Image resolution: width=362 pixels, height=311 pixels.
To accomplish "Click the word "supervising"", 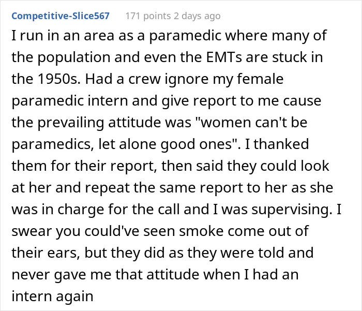I will pyautogui.click(x=291, y=210).
